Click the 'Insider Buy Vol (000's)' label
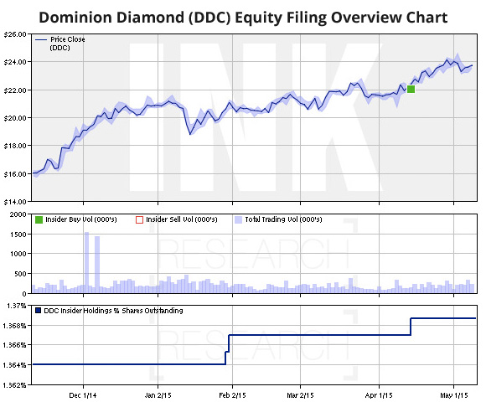Screen dimensions: 486x402 [x=81, y=219]
